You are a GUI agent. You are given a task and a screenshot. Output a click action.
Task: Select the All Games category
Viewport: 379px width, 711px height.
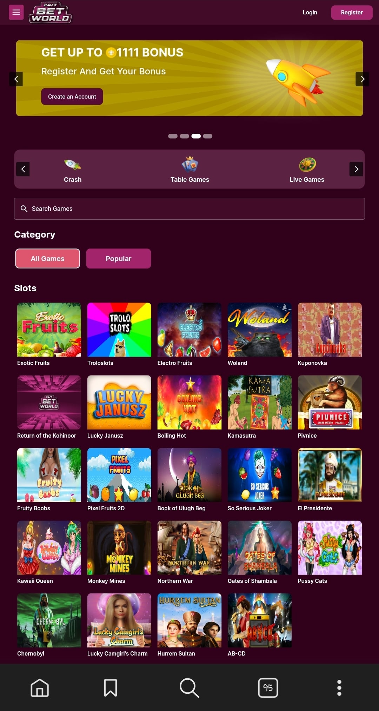48,259
